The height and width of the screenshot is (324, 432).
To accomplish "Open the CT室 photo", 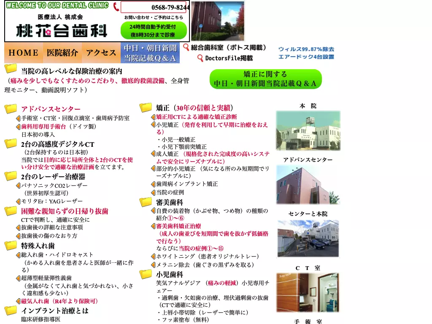I will pos(308,292).
